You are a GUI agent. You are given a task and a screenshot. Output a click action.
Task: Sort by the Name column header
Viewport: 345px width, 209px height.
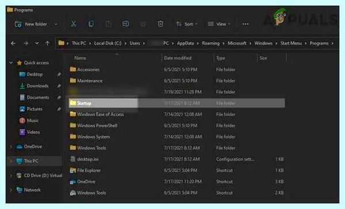coord(80,58)
